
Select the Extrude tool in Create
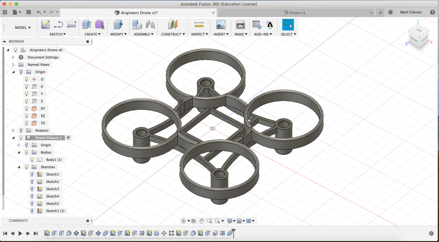(87, 25)
